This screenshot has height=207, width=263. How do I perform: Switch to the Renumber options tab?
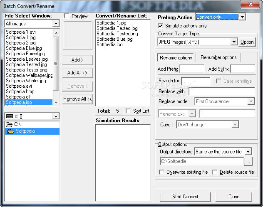(x=218, y=57)
